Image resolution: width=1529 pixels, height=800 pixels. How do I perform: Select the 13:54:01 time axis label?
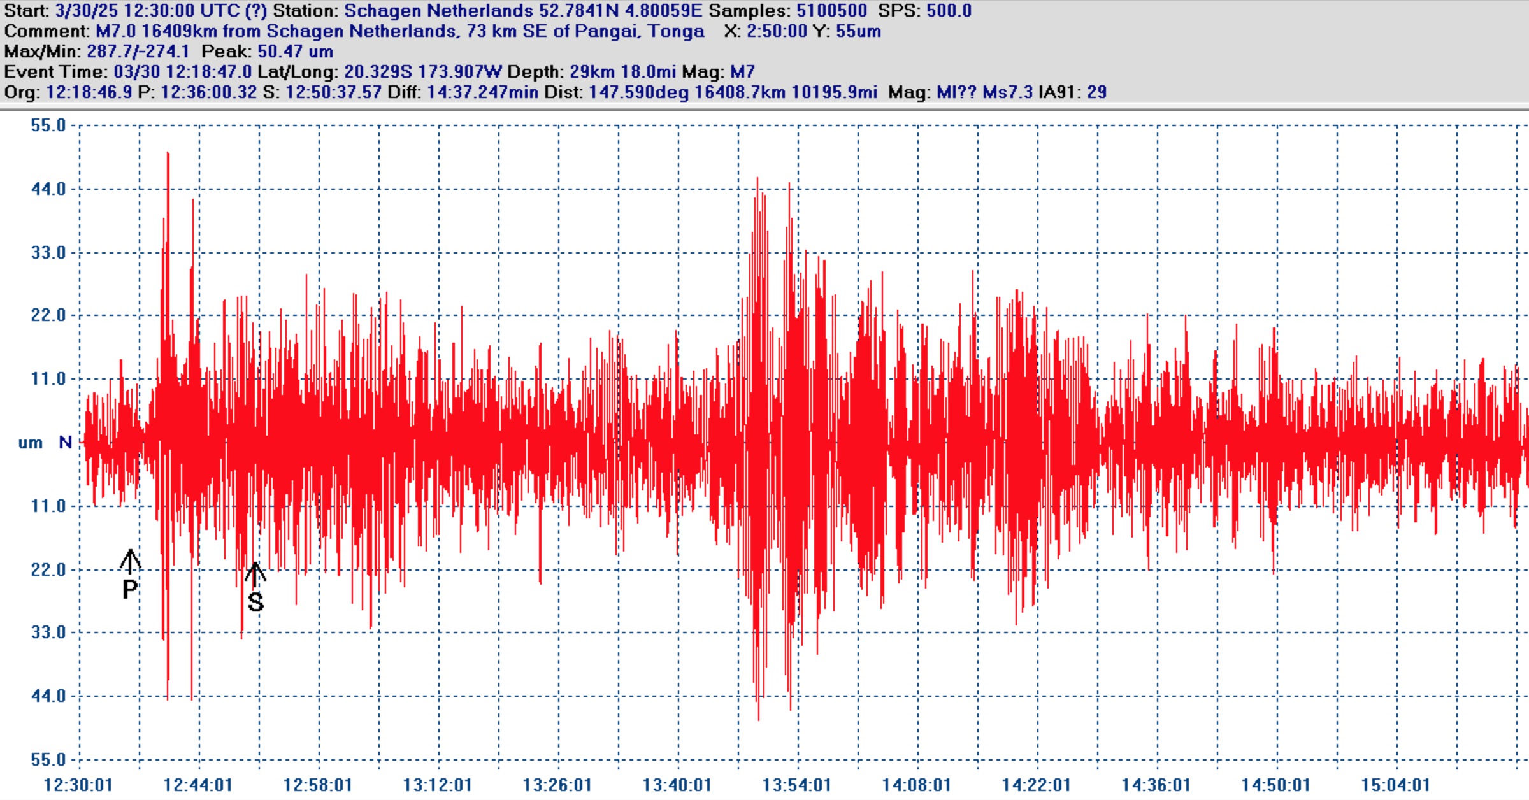click(x=797, y=785)
